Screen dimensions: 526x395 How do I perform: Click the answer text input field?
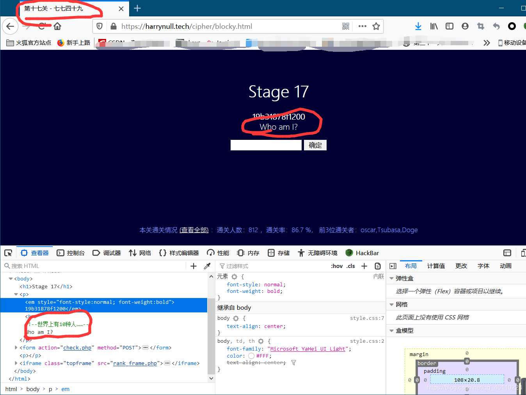pyautogui.click(x=266, y=145)
